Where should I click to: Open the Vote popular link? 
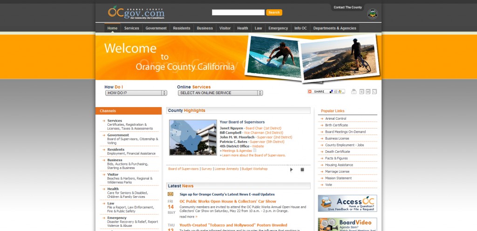click(x=328, y=185)
